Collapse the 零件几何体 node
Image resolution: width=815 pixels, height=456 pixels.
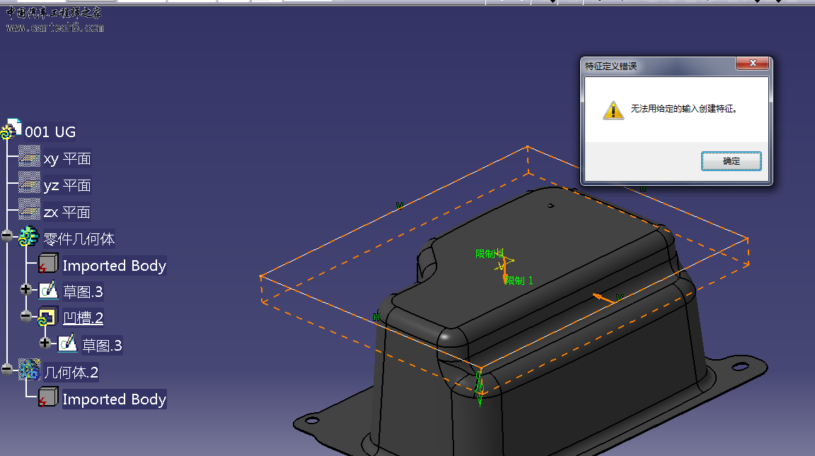(x=7, y=236)
